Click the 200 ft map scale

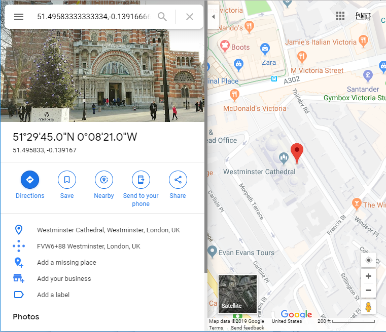point(346,321)
